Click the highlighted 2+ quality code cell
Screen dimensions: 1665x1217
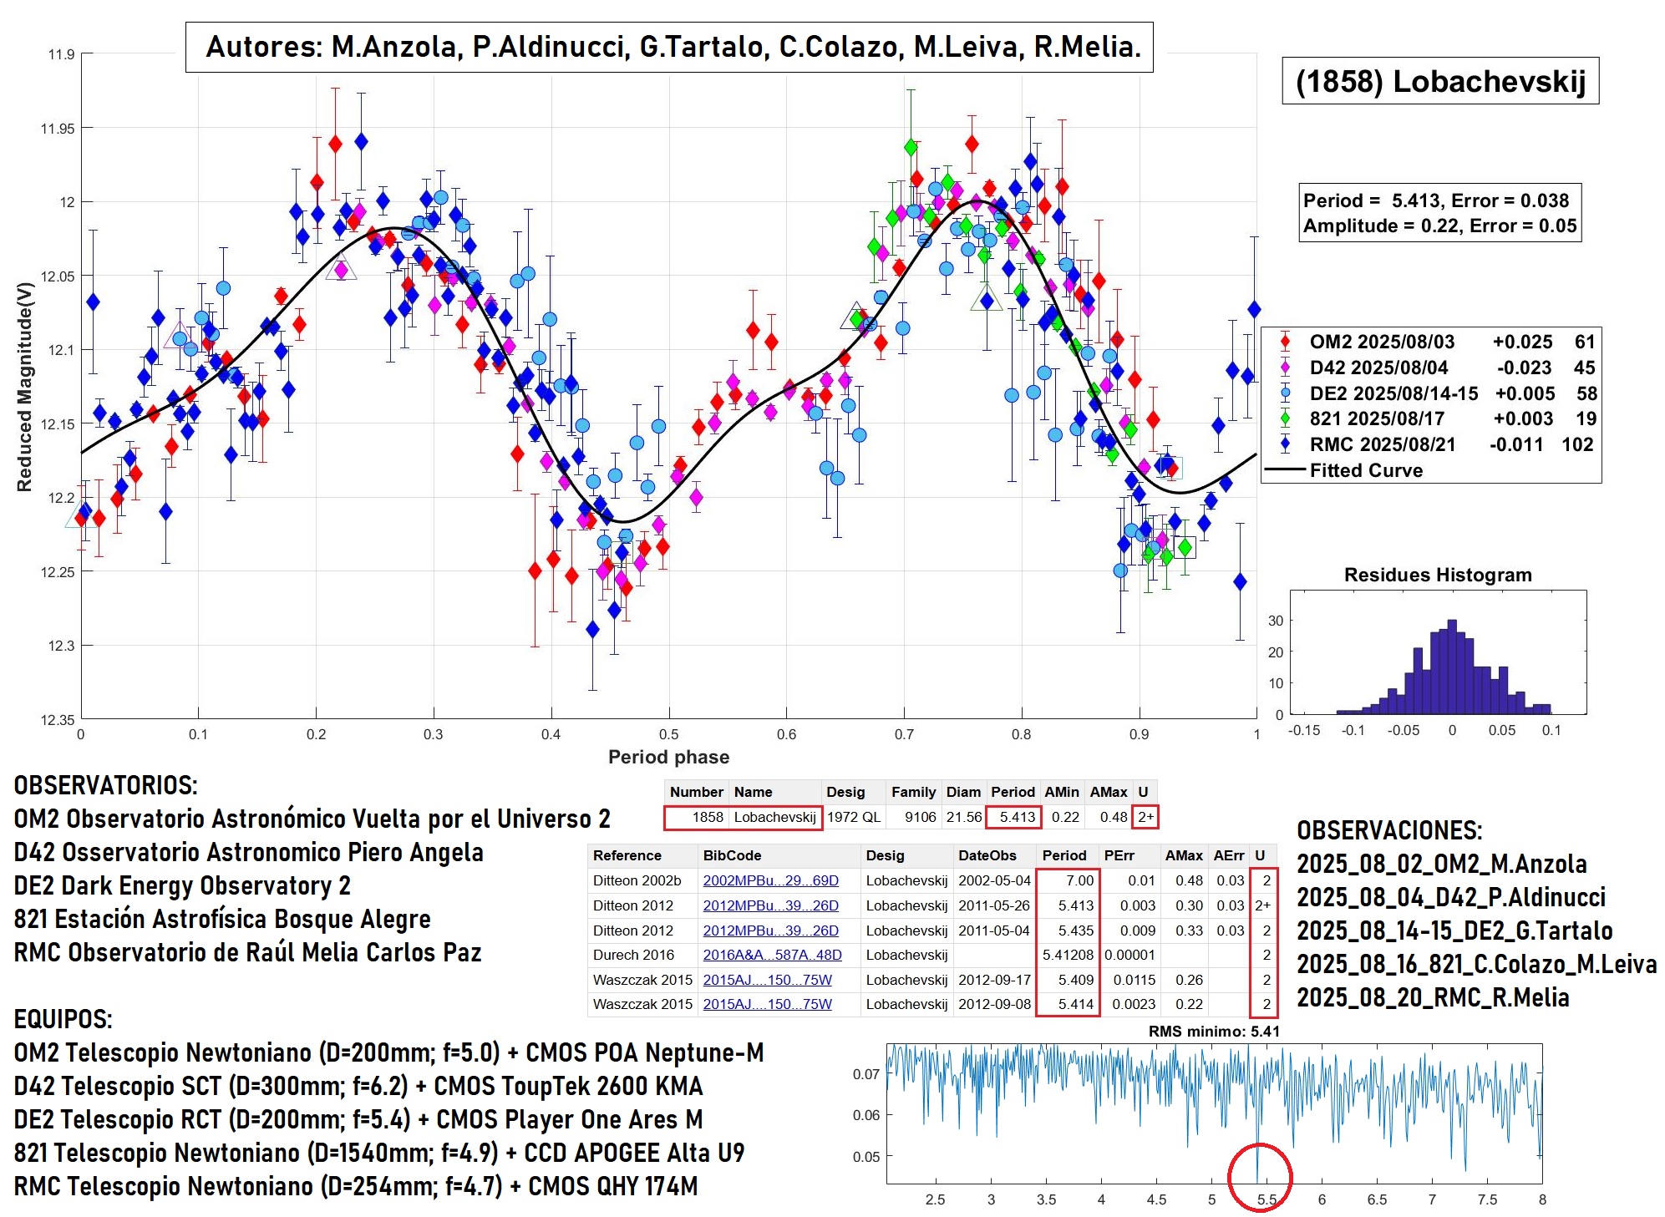(x=1145, y=817)
